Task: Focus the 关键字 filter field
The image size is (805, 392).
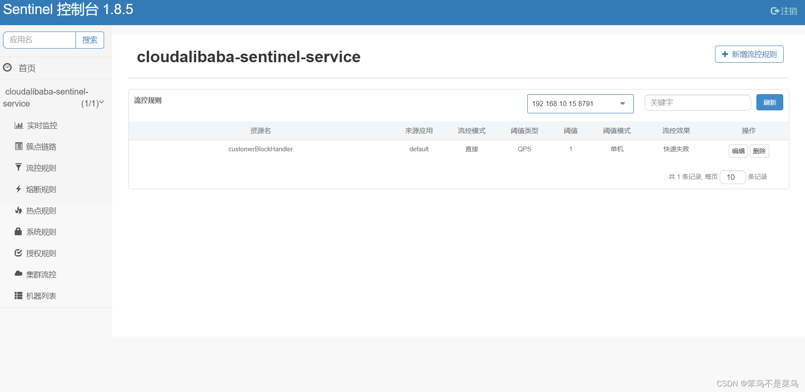Action: (x=697, y=103)
